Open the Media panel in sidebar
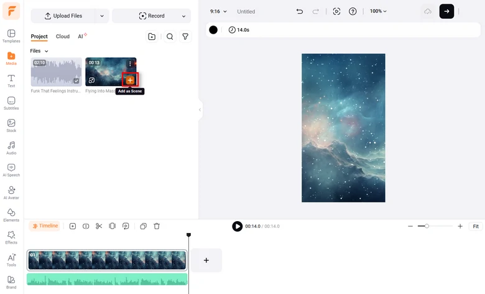This screenshot has width=485, height=294. pos(11,59)
